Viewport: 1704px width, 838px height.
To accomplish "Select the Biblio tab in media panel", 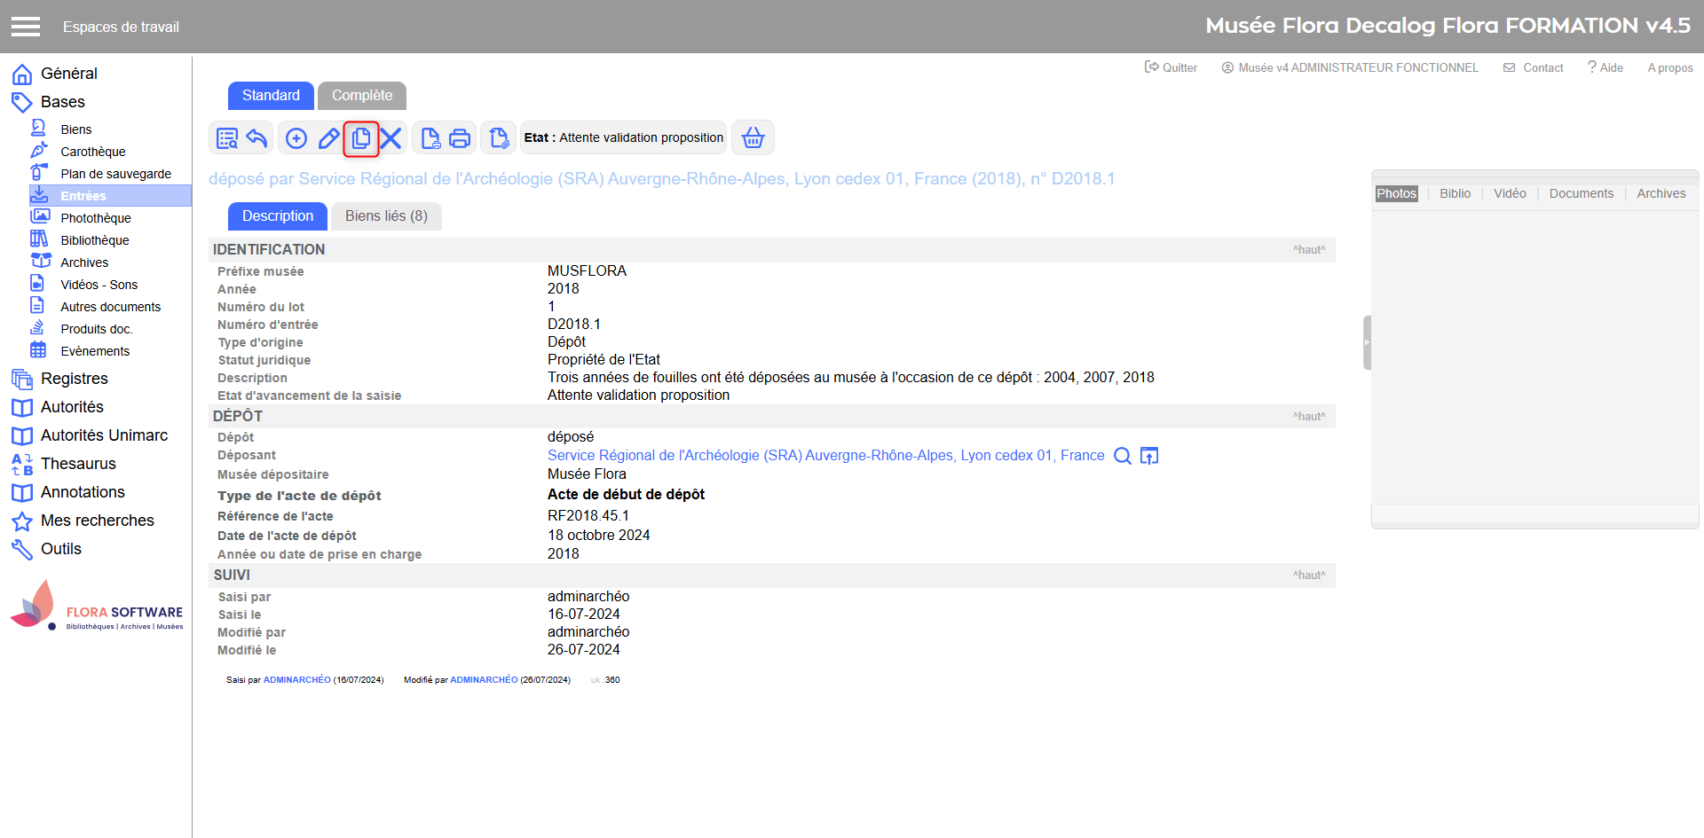I will click(x=1455, y=193).
